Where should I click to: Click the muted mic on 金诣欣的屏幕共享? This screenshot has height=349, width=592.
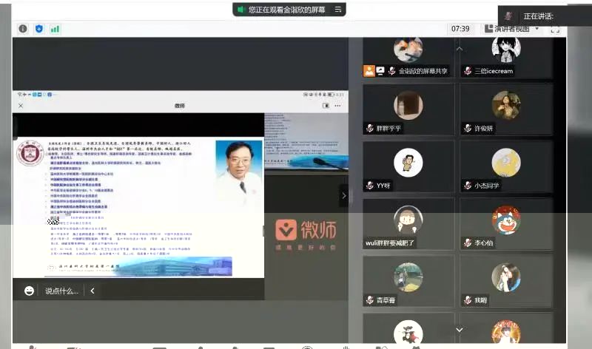click(x=392, y=70)
